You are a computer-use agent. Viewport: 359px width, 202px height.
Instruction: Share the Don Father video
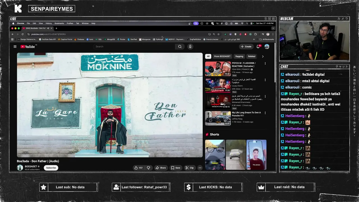160,168
